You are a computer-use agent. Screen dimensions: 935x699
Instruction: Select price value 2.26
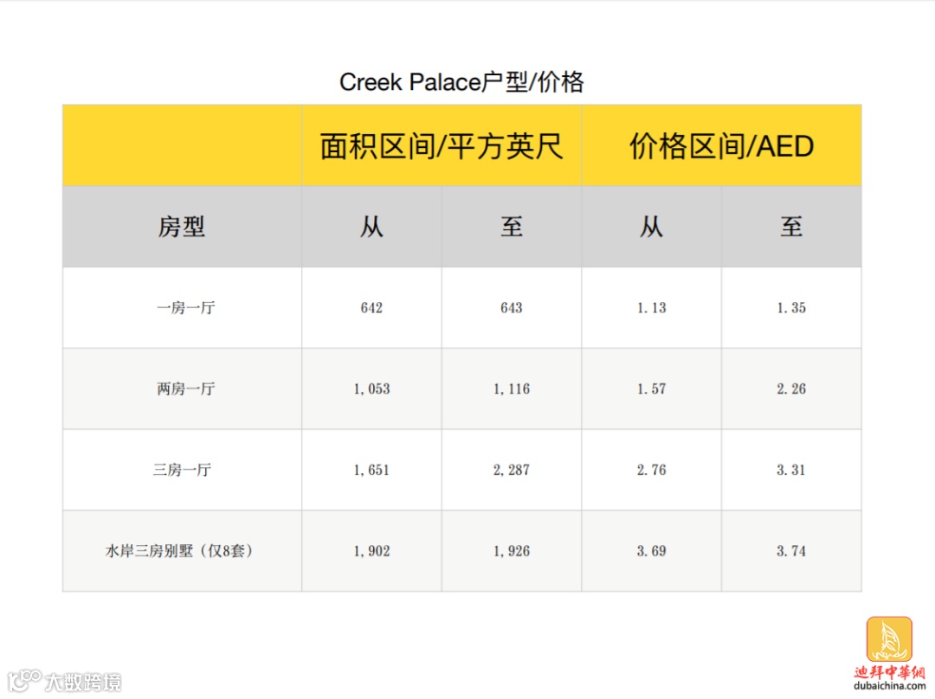[x=791, y=389]
